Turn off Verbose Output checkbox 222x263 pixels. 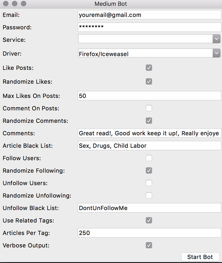coord(149,245)
